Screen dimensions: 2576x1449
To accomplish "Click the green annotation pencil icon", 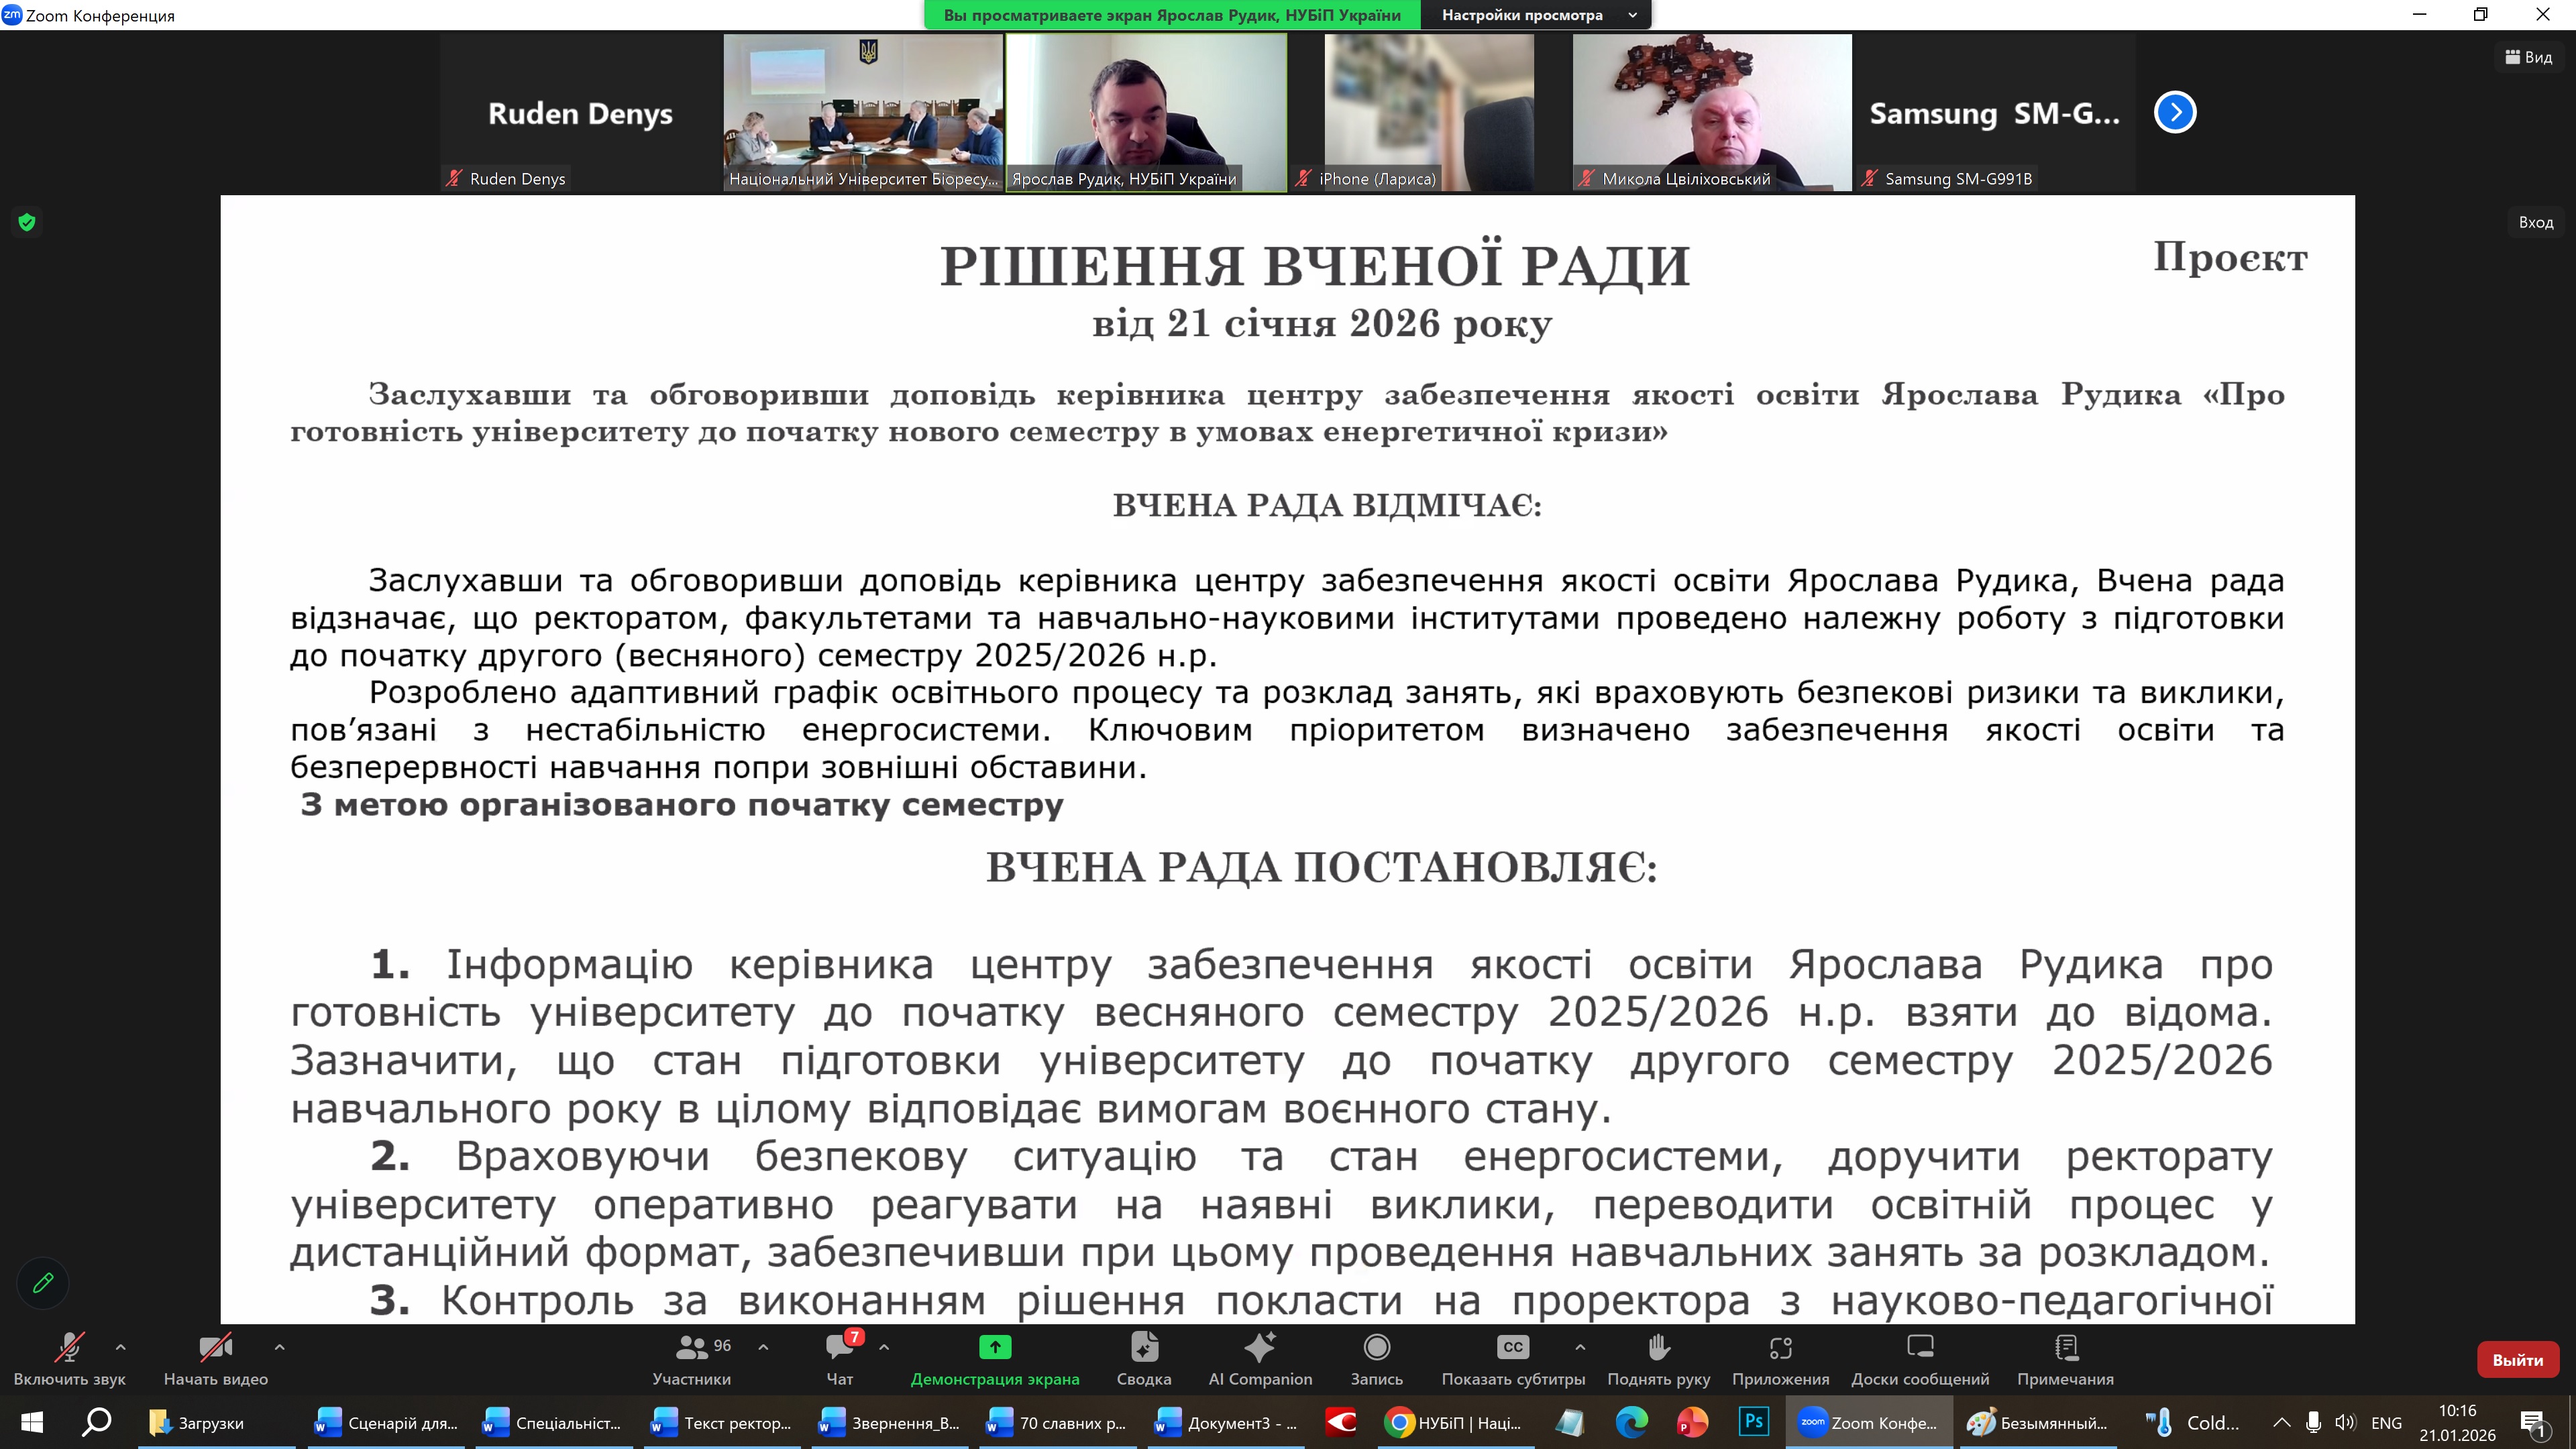I will tap(43, 1282).
